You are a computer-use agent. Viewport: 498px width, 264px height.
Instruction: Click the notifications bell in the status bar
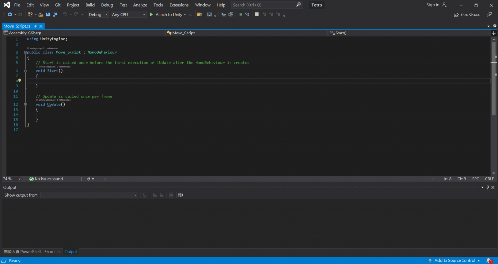click(489, 261)
